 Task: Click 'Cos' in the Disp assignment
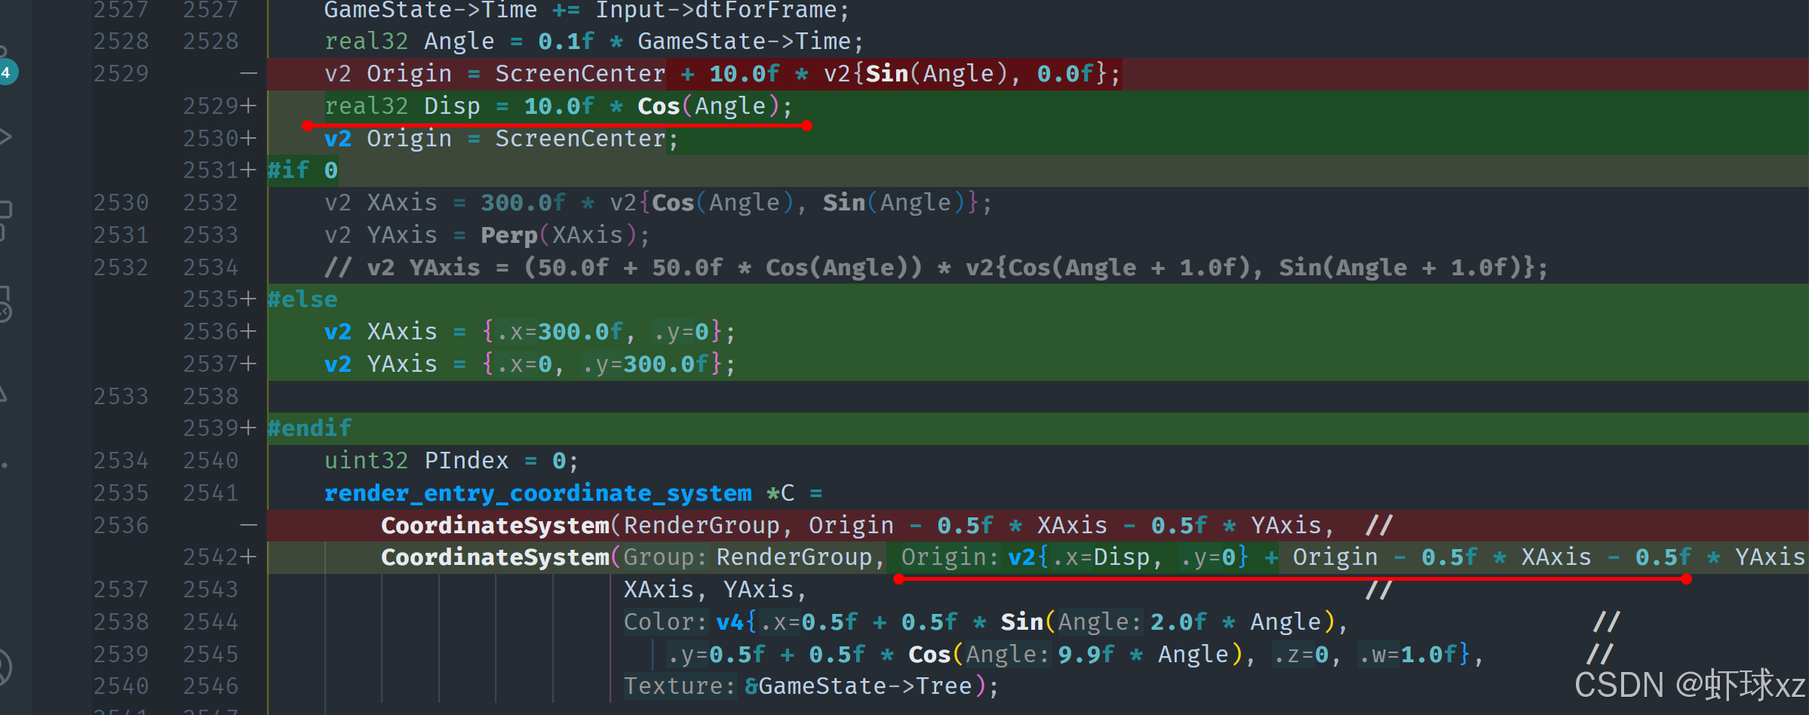(x=659, y=106)
